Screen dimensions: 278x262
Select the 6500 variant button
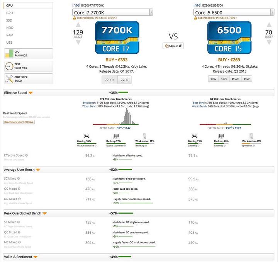[x=224, y=78]
